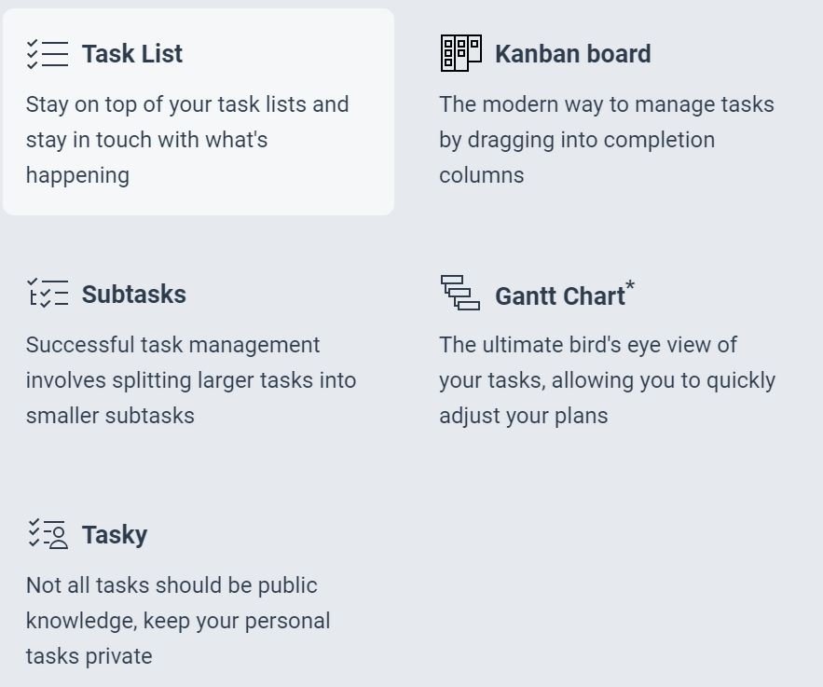
Task: Click the Kanban board columns icon
Action: tap(460, 53)
